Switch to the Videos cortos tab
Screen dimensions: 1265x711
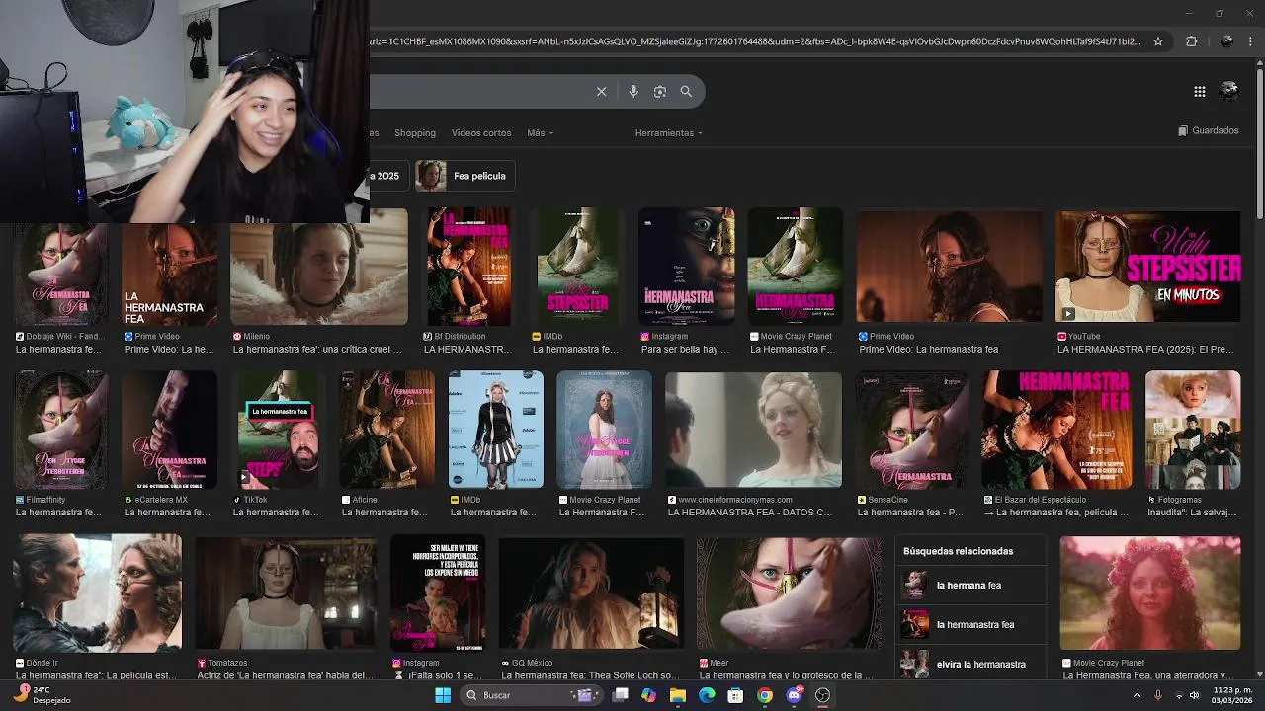pos(481,132)
